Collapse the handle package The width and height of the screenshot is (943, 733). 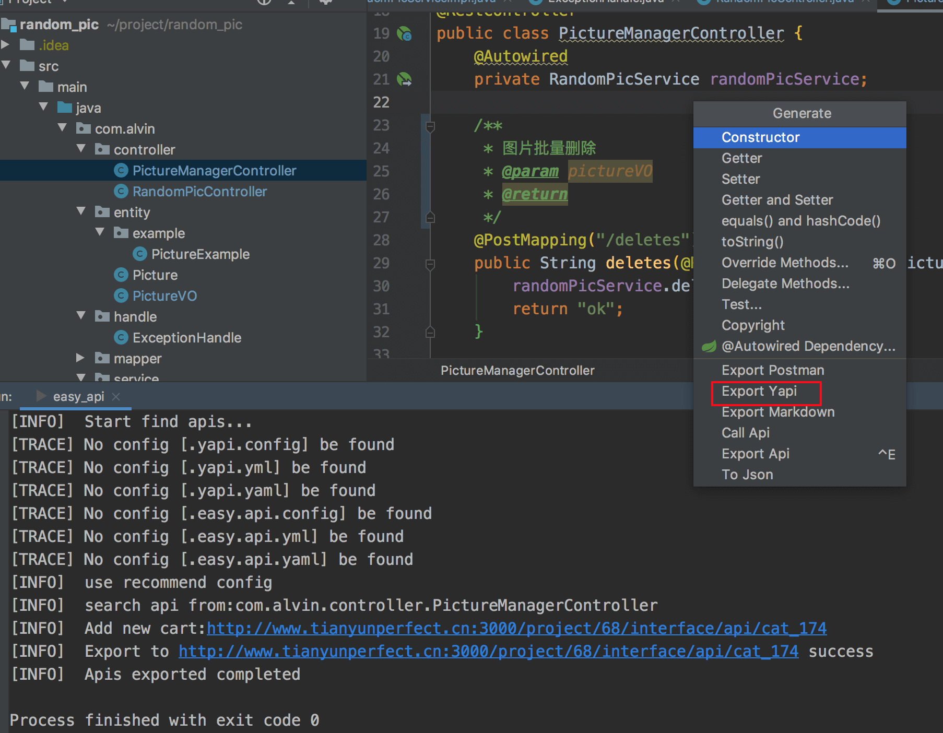point(81,316)
